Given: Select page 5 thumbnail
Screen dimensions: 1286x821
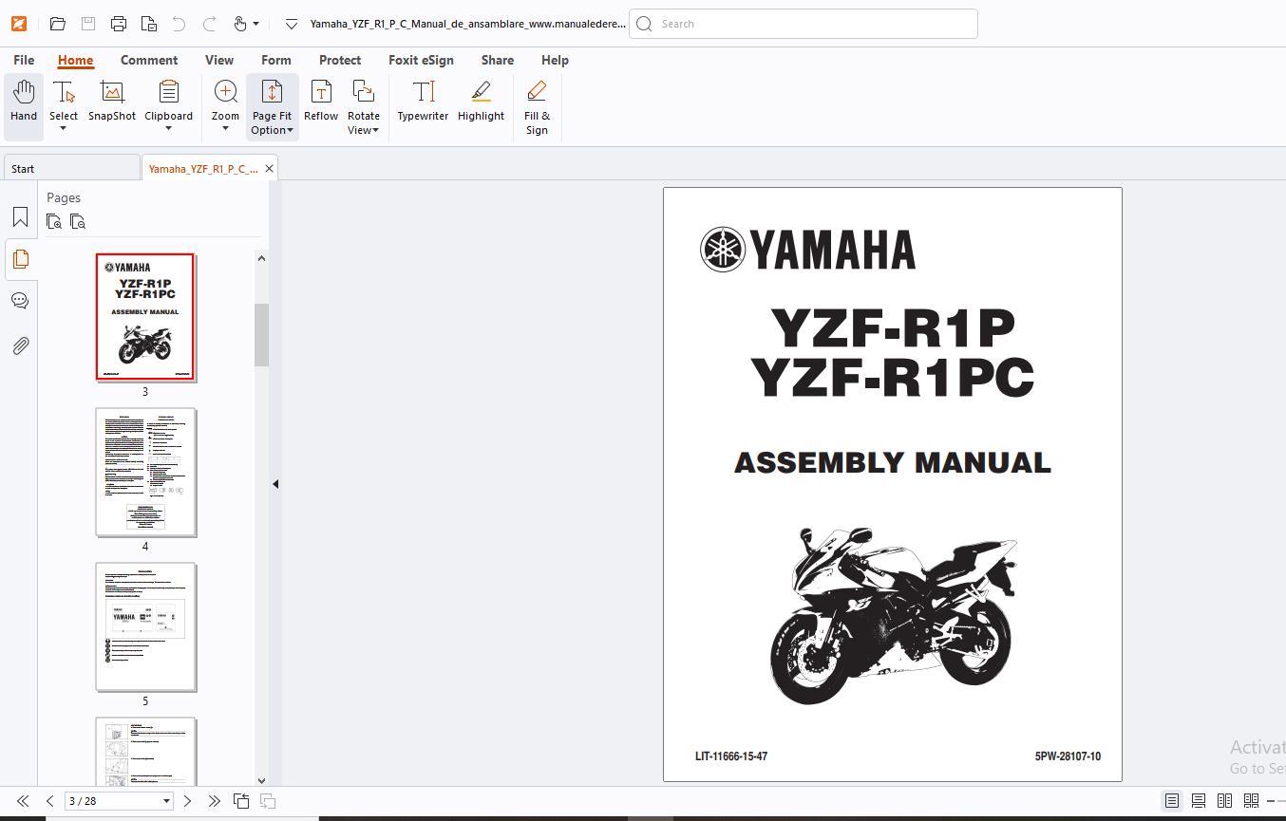Looking at the screenshot, I should [145, 626].
